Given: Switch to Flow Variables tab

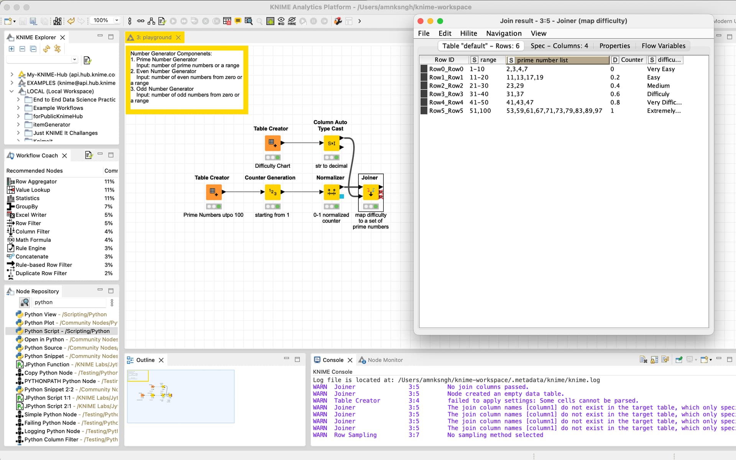Looking at the screenshot, I should (x=663, y=46).
